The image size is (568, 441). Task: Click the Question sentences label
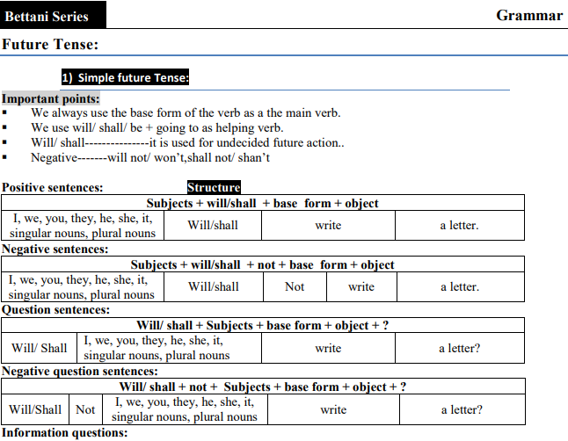(56, 309)
